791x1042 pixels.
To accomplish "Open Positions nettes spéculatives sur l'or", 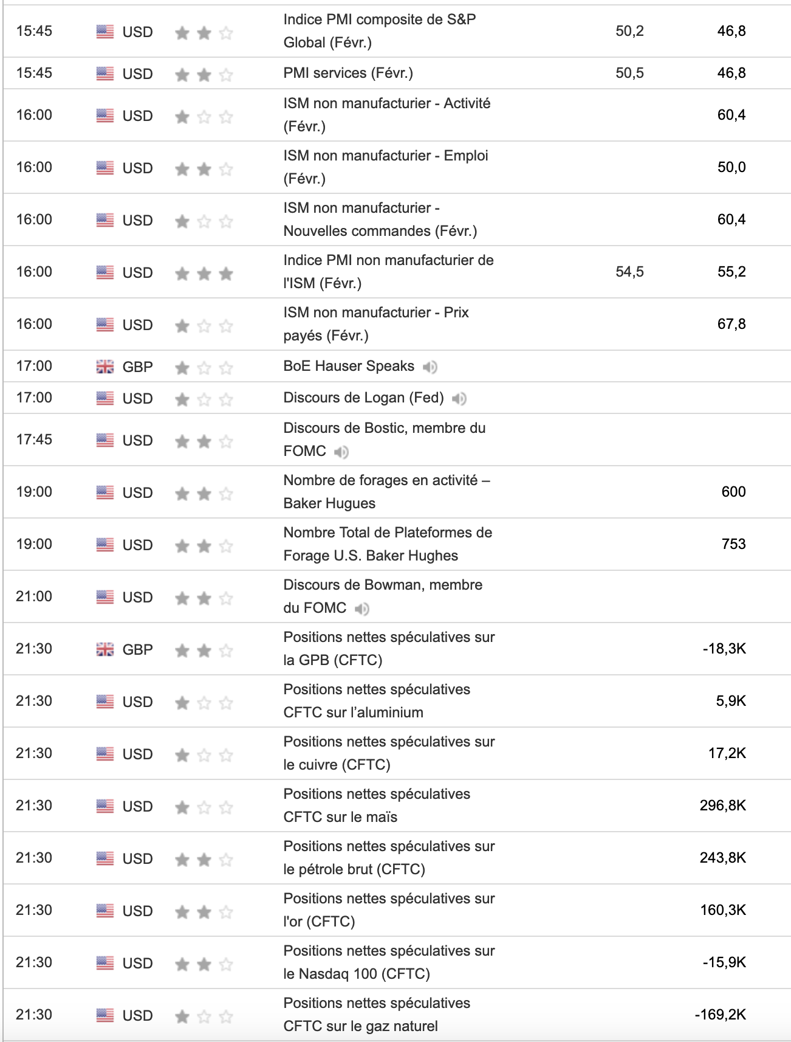I will 388,909.
